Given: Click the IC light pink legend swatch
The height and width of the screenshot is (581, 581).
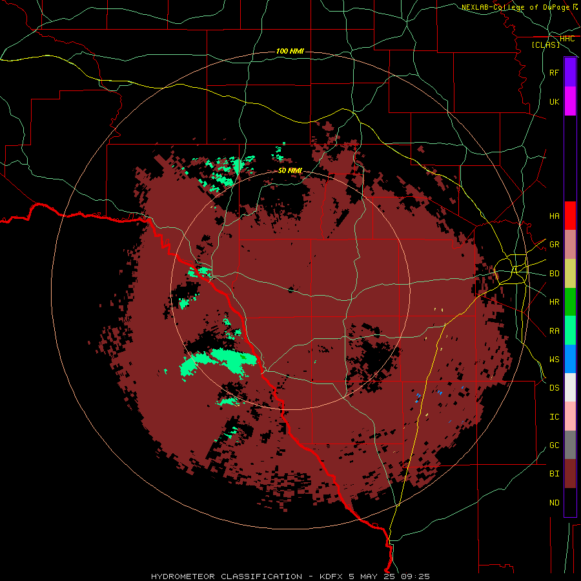Looking at the screenshot, I should [x=570, y=416].
